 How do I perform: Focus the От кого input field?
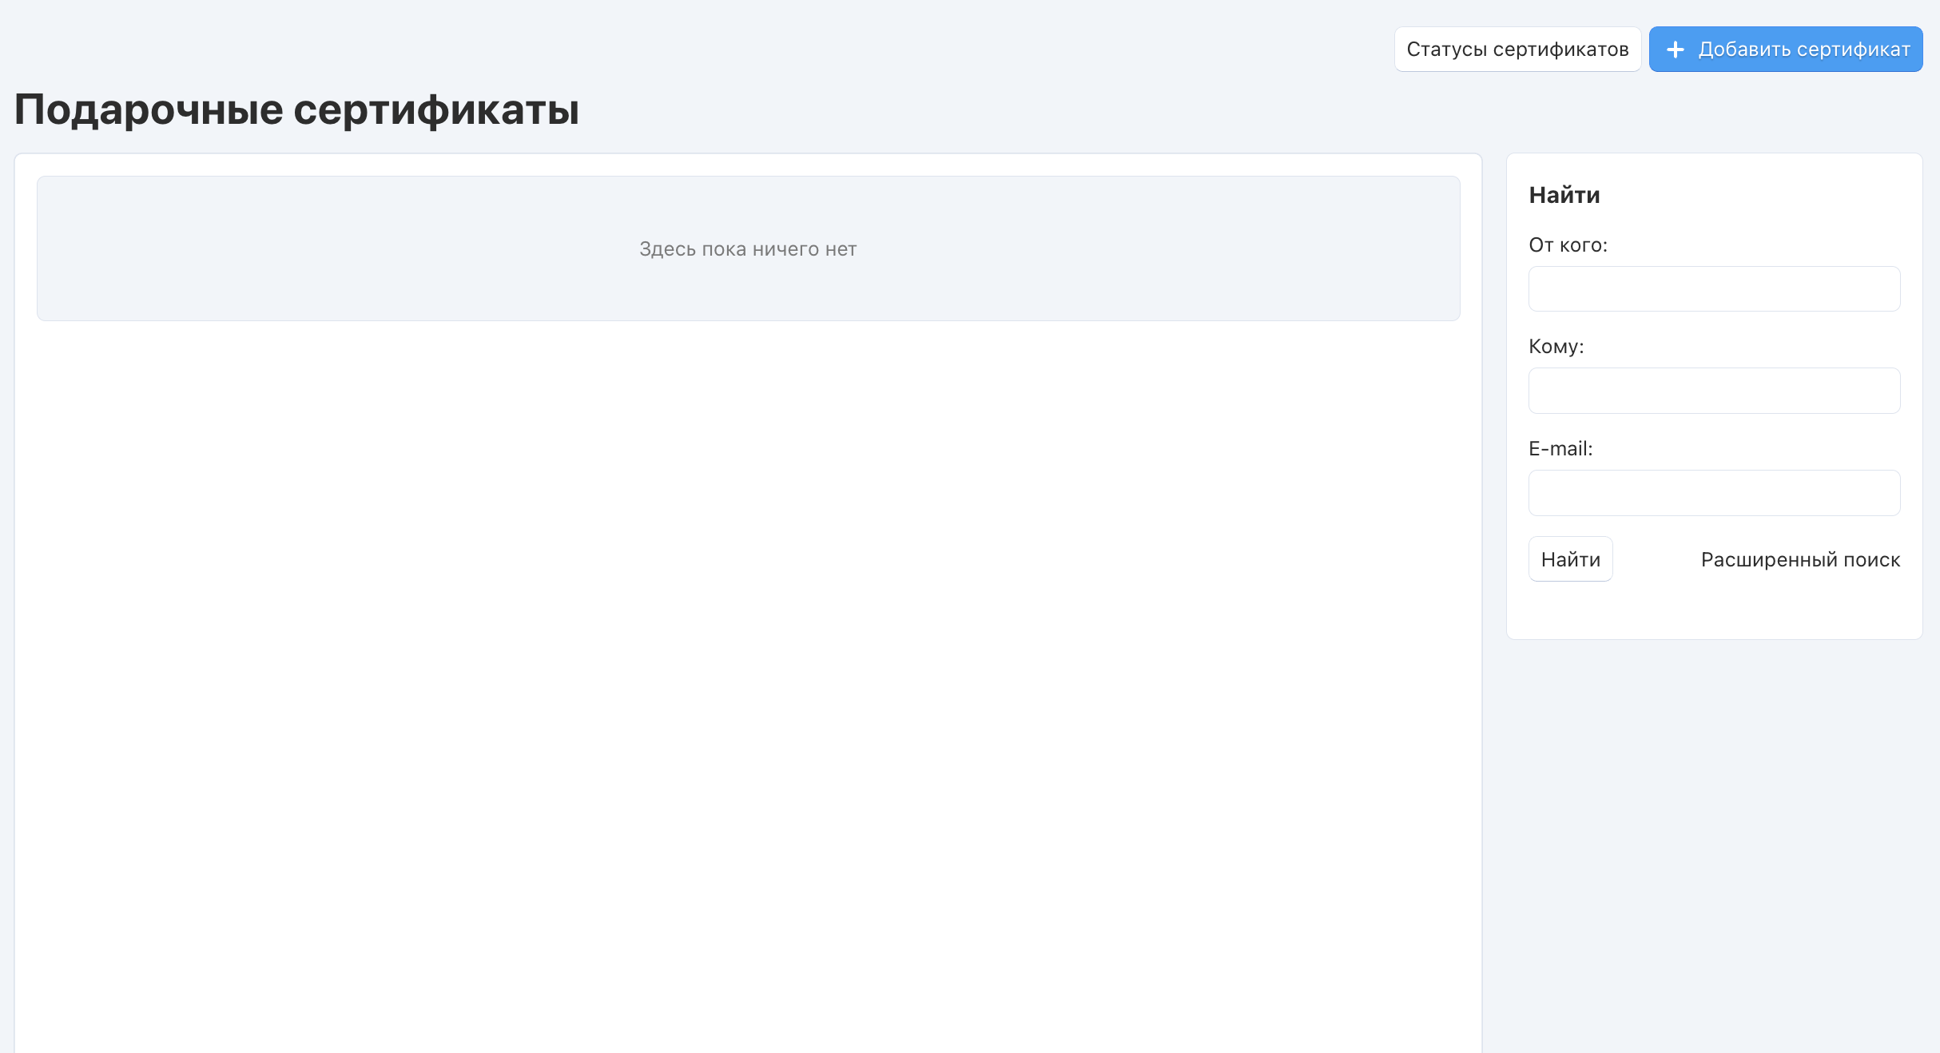pos(1713,289)
